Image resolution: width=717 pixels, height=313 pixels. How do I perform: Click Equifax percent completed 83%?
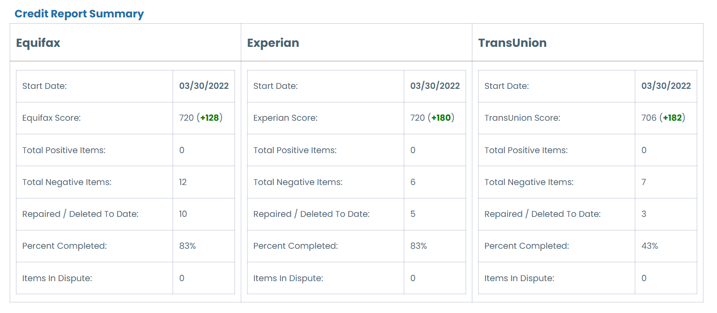[x=188, y=246]
